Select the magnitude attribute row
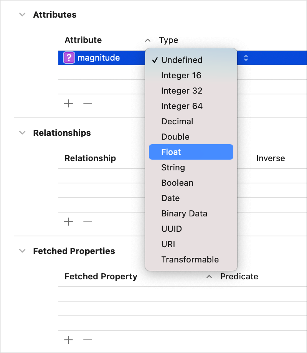 point(107,58)
